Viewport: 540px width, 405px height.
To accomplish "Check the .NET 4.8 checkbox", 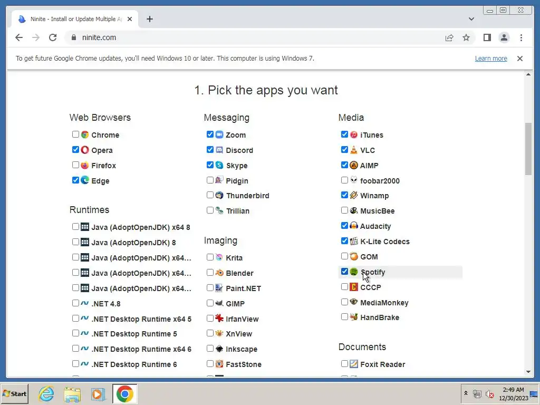I will (x=75, y=303).
